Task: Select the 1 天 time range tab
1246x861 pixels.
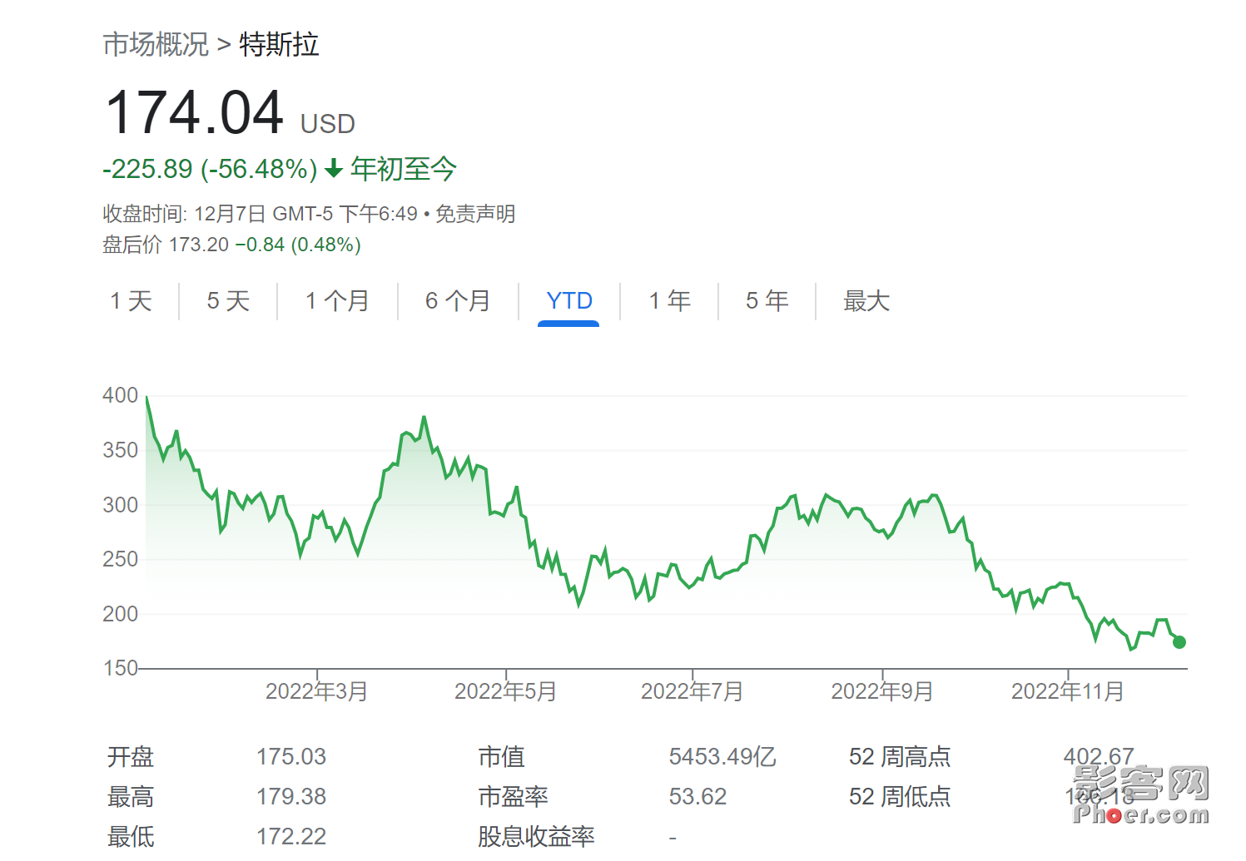Action: click(132, 301)
